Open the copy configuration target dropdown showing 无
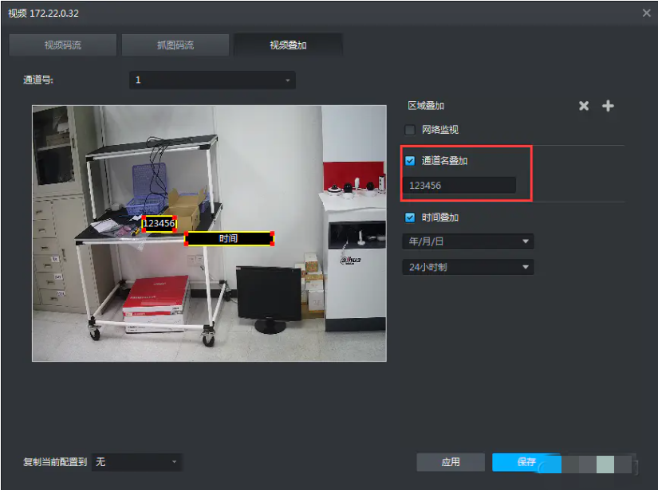This screenshot has height=490, width=658. pos(136,462)
